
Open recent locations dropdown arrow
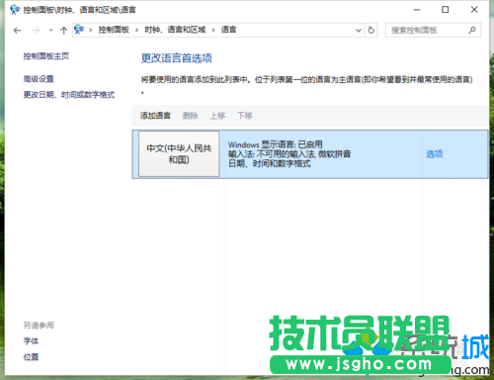(50, 30)
